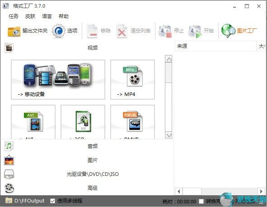The height and width of the screenshot is (207, 267).
Task: Click the 图片工厂 label
Action: (x=247, y=31)
